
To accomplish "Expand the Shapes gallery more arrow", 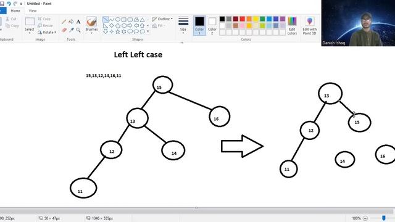I will pyautogui.click(x=148, y=31).
